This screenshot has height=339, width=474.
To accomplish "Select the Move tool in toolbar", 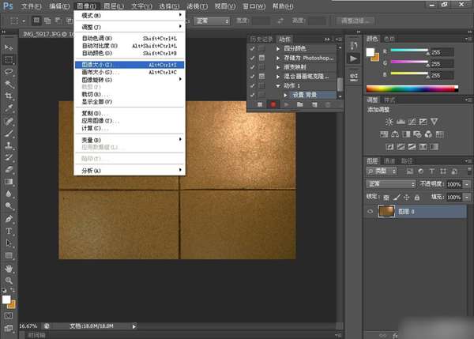I will [x=9, y=47].
